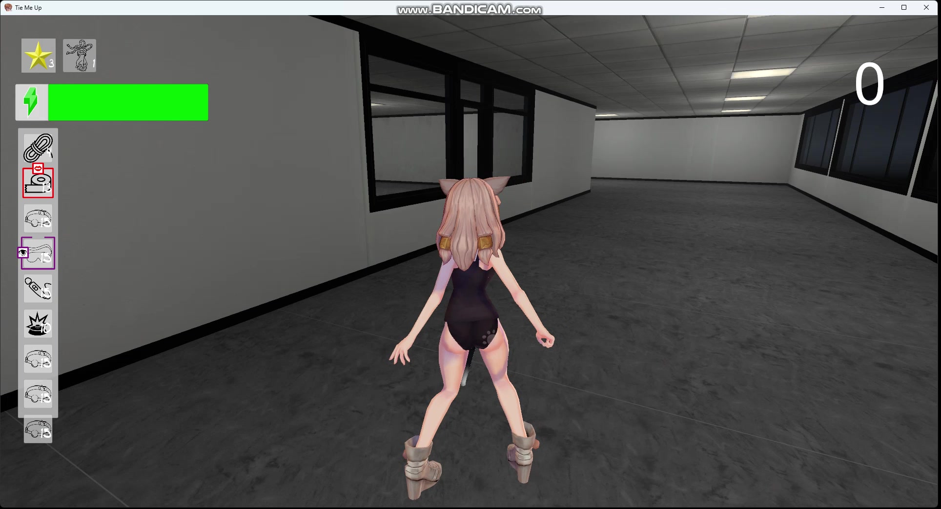Screen dimensions: 941x509
Task: Click the bound figure icon showing 1
Action: click(80, 56)
